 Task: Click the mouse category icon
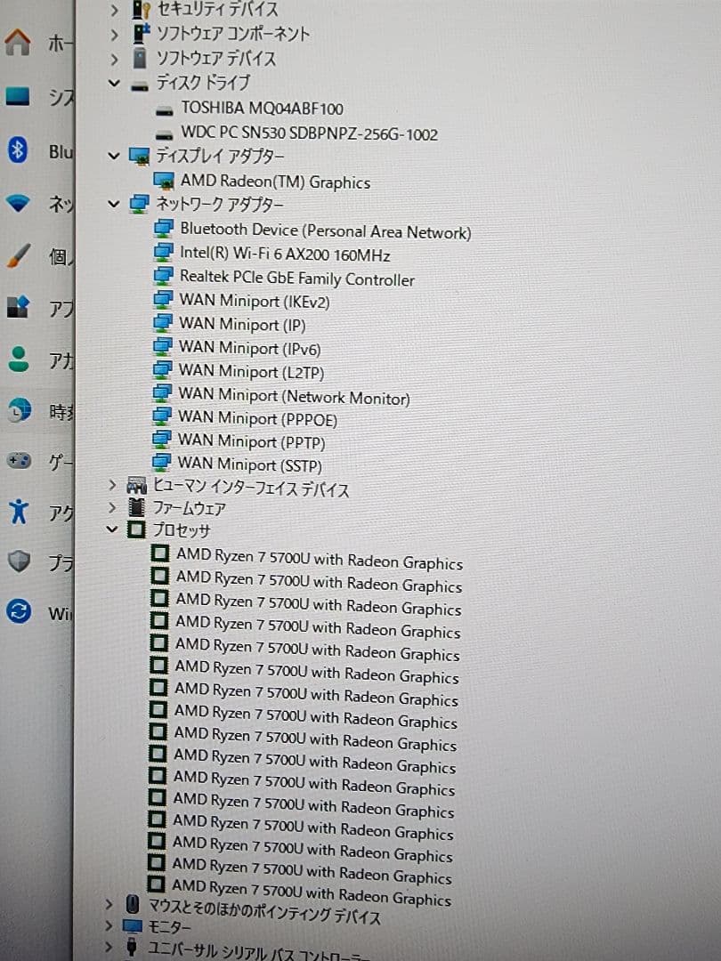[x=132, y=904]
